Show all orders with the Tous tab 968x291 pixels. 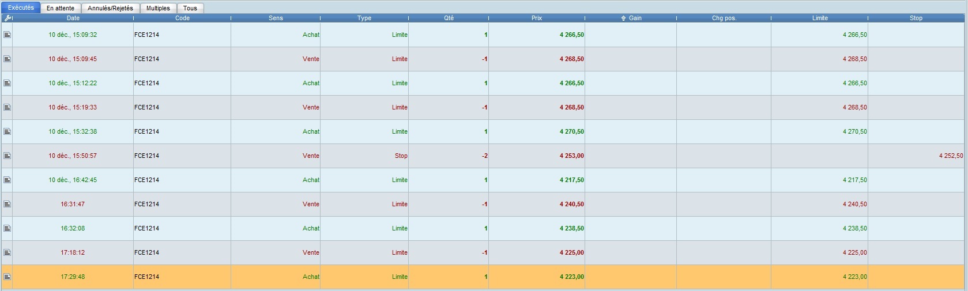(190, 8)
